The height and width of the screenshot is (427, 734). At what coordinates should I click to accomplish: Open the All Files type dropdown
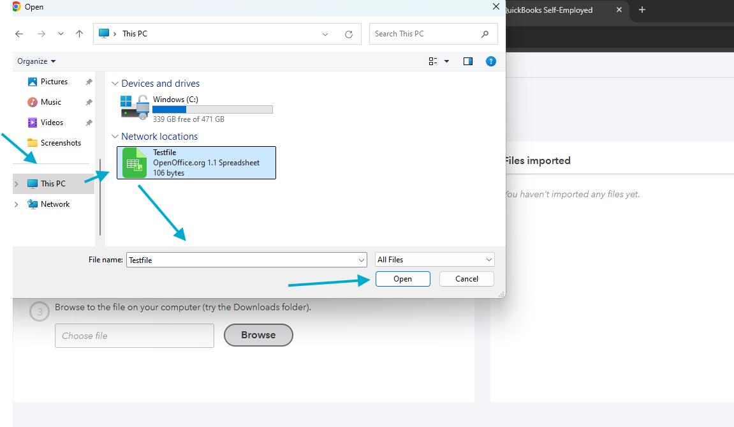point(435,260)
